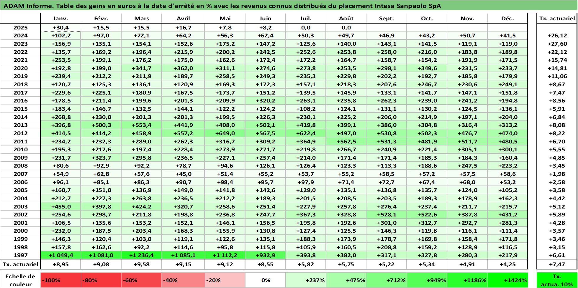Select cell +1 236,4 in 1997 row
578x288 pixels.
pyautogui.click(x=142, y=255)
